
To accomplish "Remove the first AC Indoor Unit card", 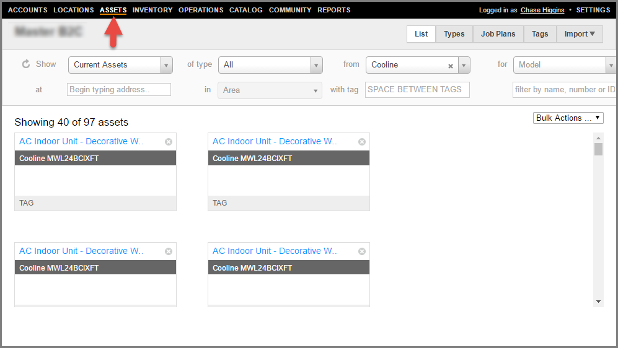I will (x=169, y=142).
